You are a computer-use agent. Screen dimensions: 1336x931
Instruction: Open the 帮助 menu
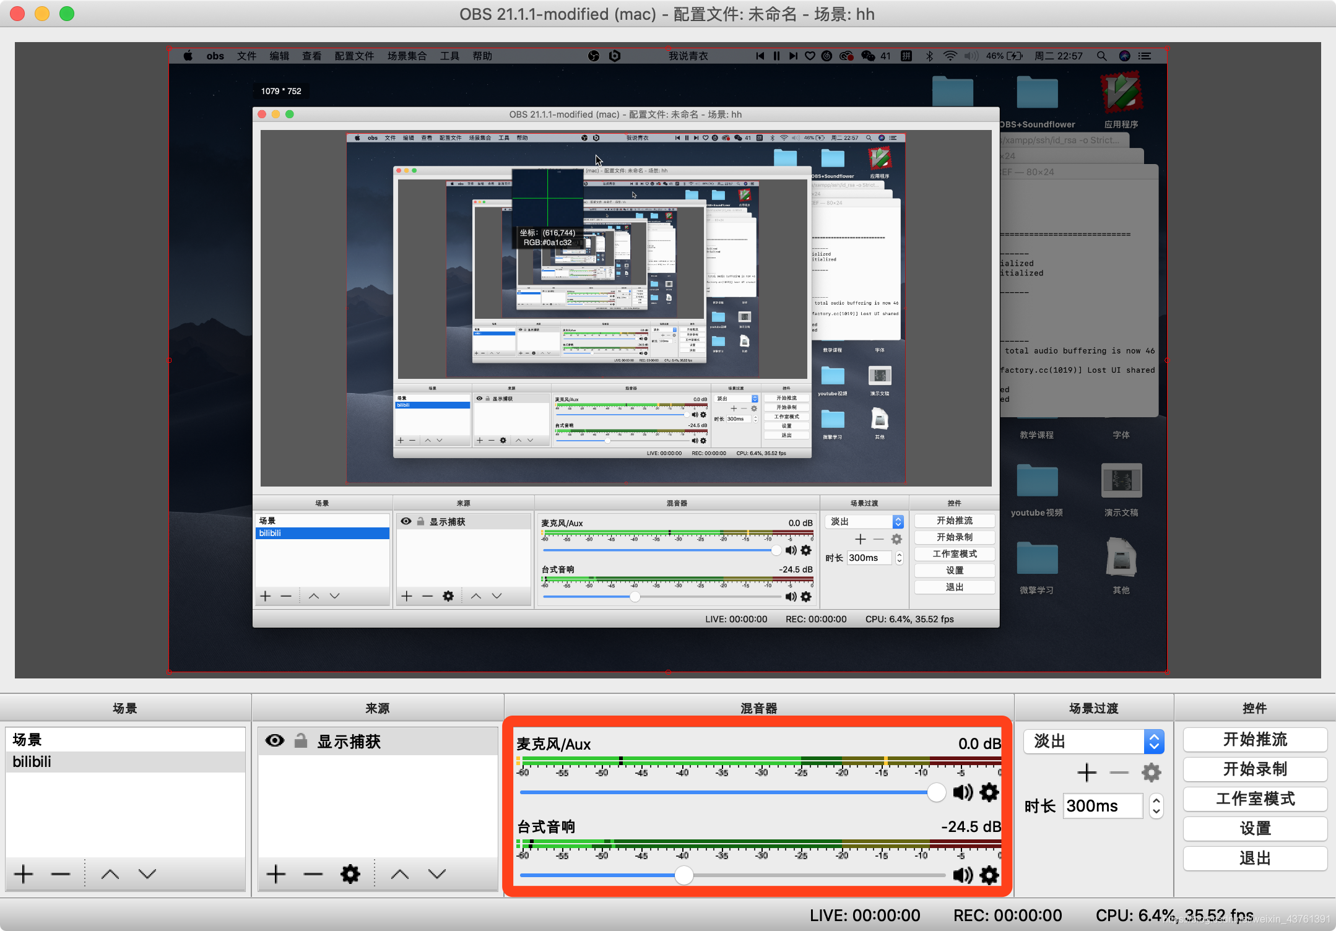click(x=482, y=56)
